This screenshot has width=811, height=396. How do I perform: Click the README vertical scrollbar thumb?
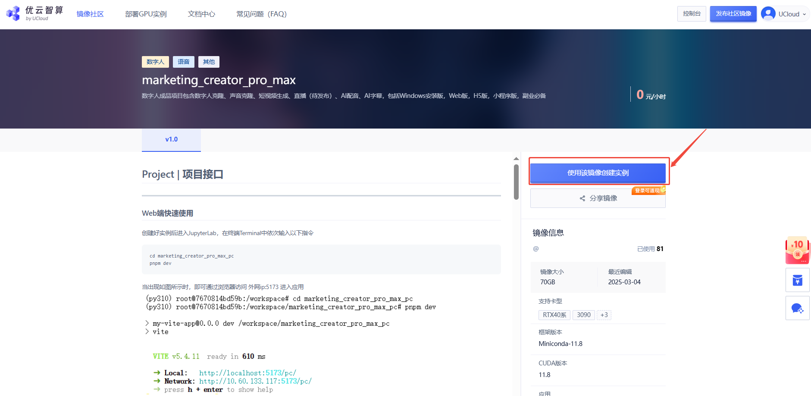coord(516,182)
